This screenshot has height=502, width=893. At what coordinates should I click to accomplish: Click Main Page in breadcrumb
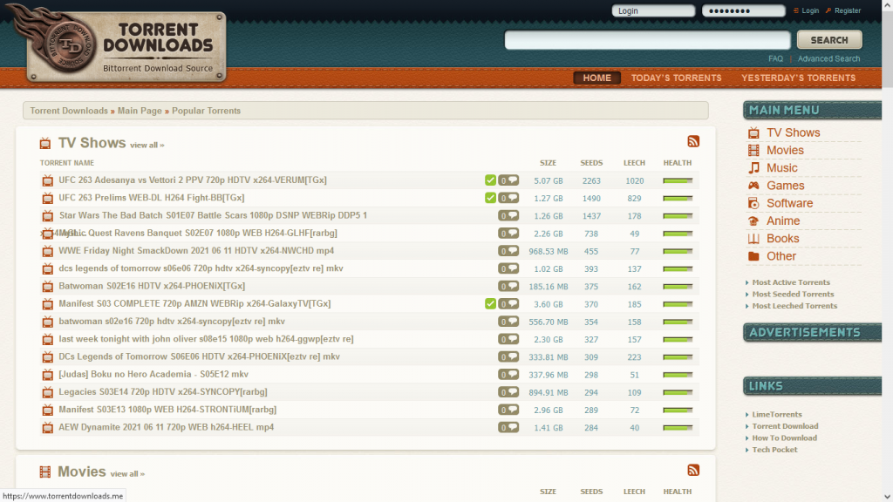click(140, 111)
